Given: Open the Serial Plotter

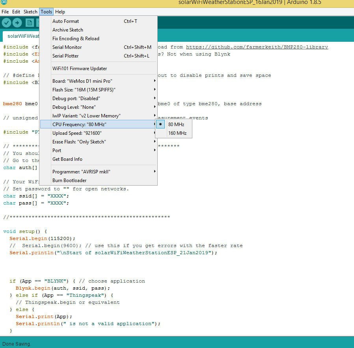Looking at the screenshot, I should [98, 56].
